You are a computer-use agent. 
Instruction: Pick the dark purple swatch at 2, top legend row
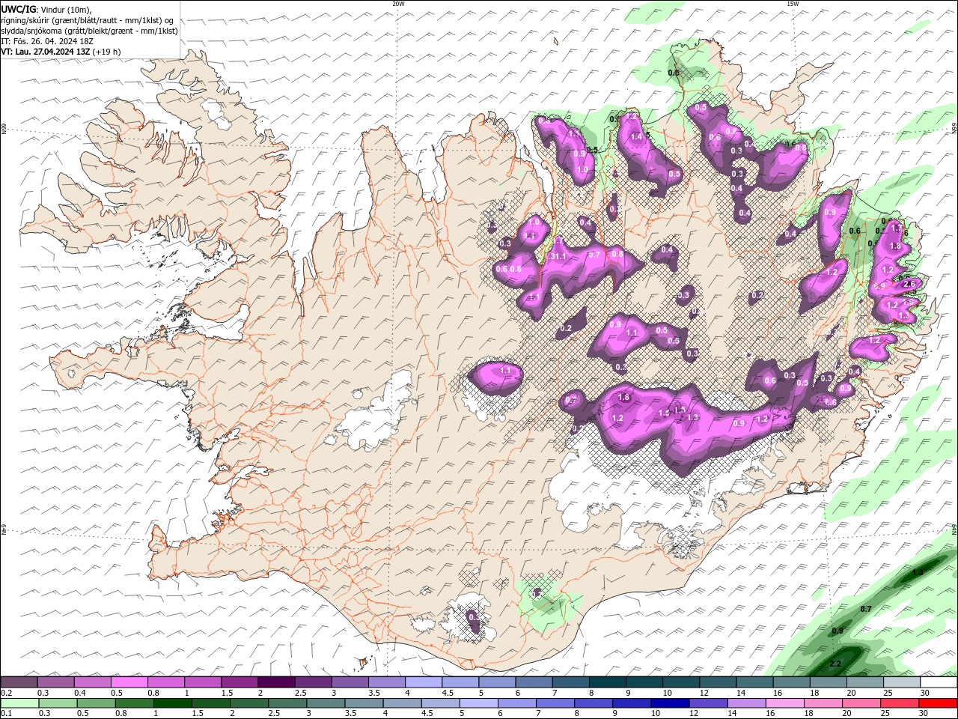(x=276, y=682)
